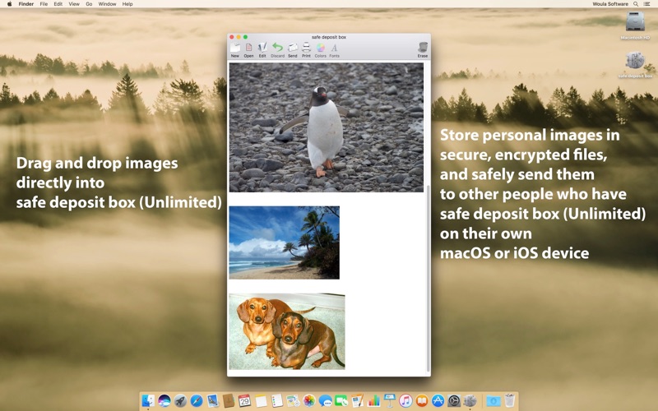Open the Fonts panel icon
Viewport: 658px width, 411px height.
[x=334, y=48]
